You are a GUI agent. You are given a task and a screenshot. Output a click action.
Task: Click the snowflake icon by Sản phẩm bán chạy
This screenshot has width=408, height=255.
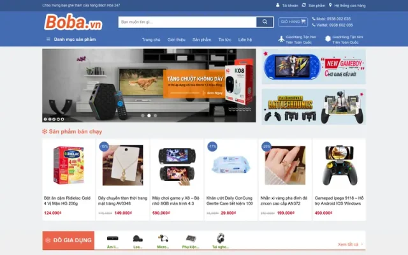tap(45, 132)
